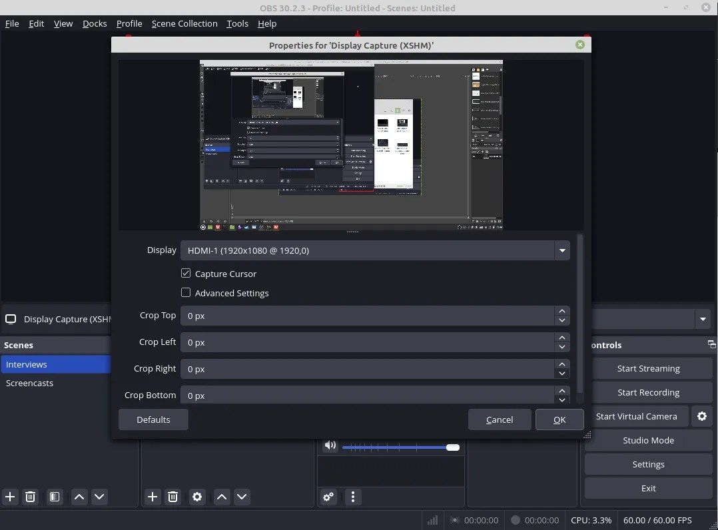Open the mixer options three-dot menu
The image size is (718, 530).
(x=352, y=497)
